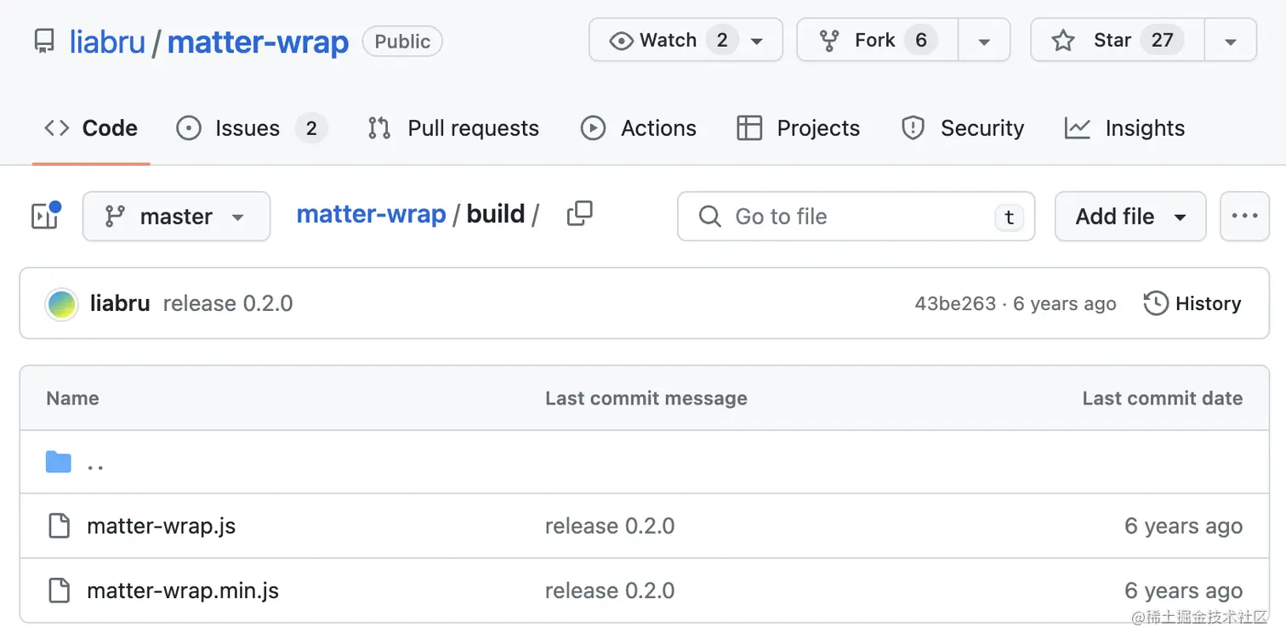
Task: Click the t keyboard shortcut hint
Action: [x=1009, y=217]
